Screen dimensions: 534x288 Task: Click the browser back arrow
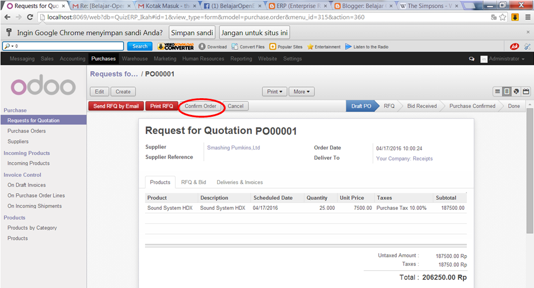pos(7,17)
